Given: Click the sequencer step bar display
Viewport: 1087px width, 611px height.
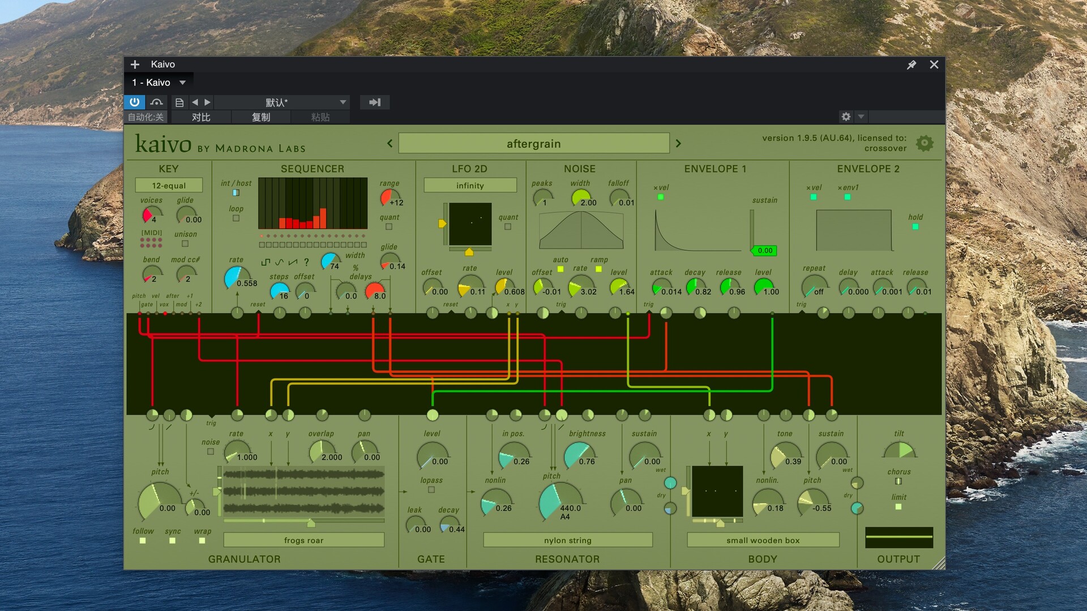Looking at the screenshot, I should (x=313, y=203).
